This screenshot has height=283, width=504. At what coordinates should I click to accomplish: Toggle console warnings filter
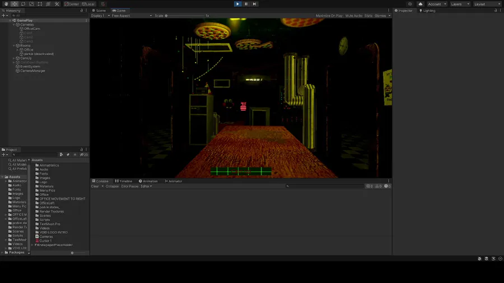[379, 186]
